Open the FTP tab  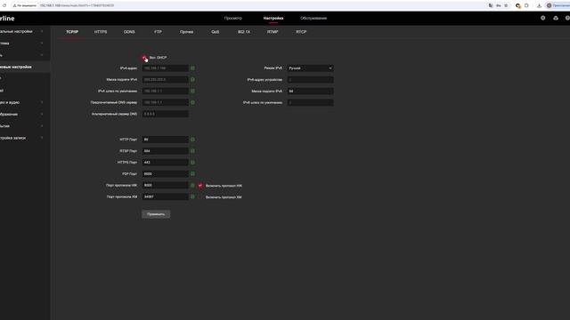click(158, 32)
